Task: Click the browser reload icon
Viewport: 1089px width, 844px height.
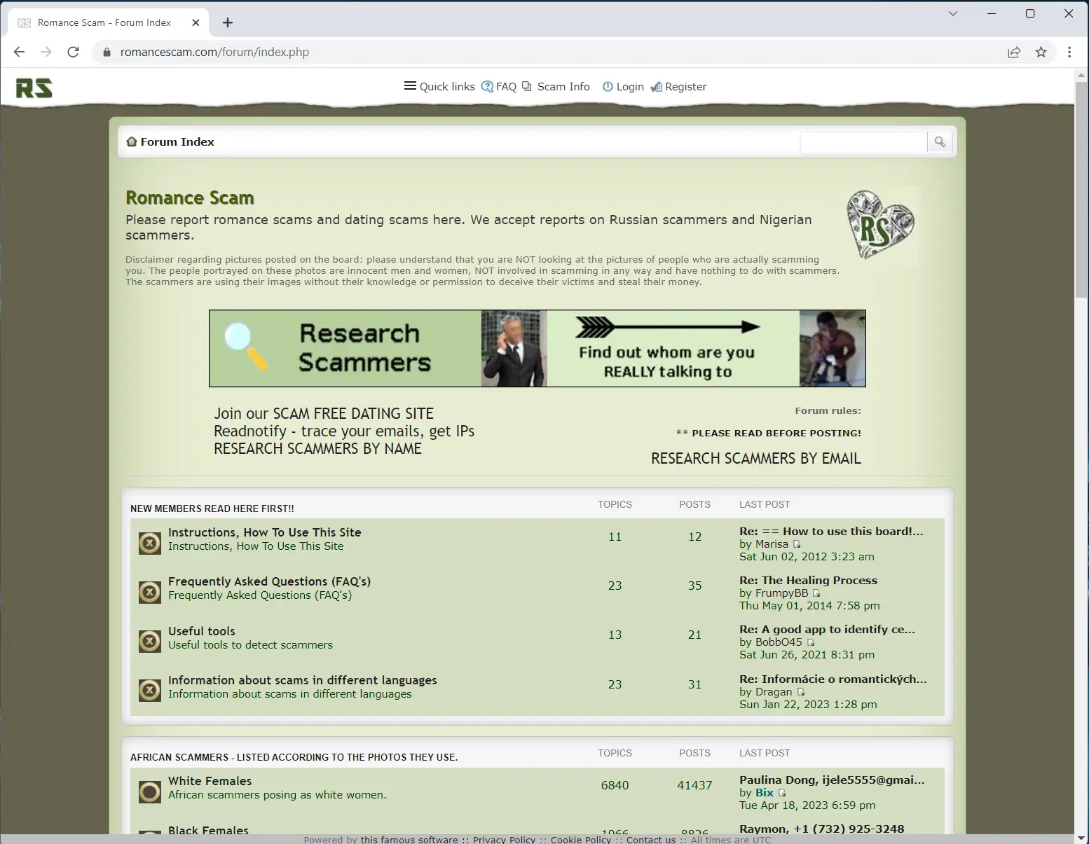Action: pyautogui.click(x=73, y=52)
